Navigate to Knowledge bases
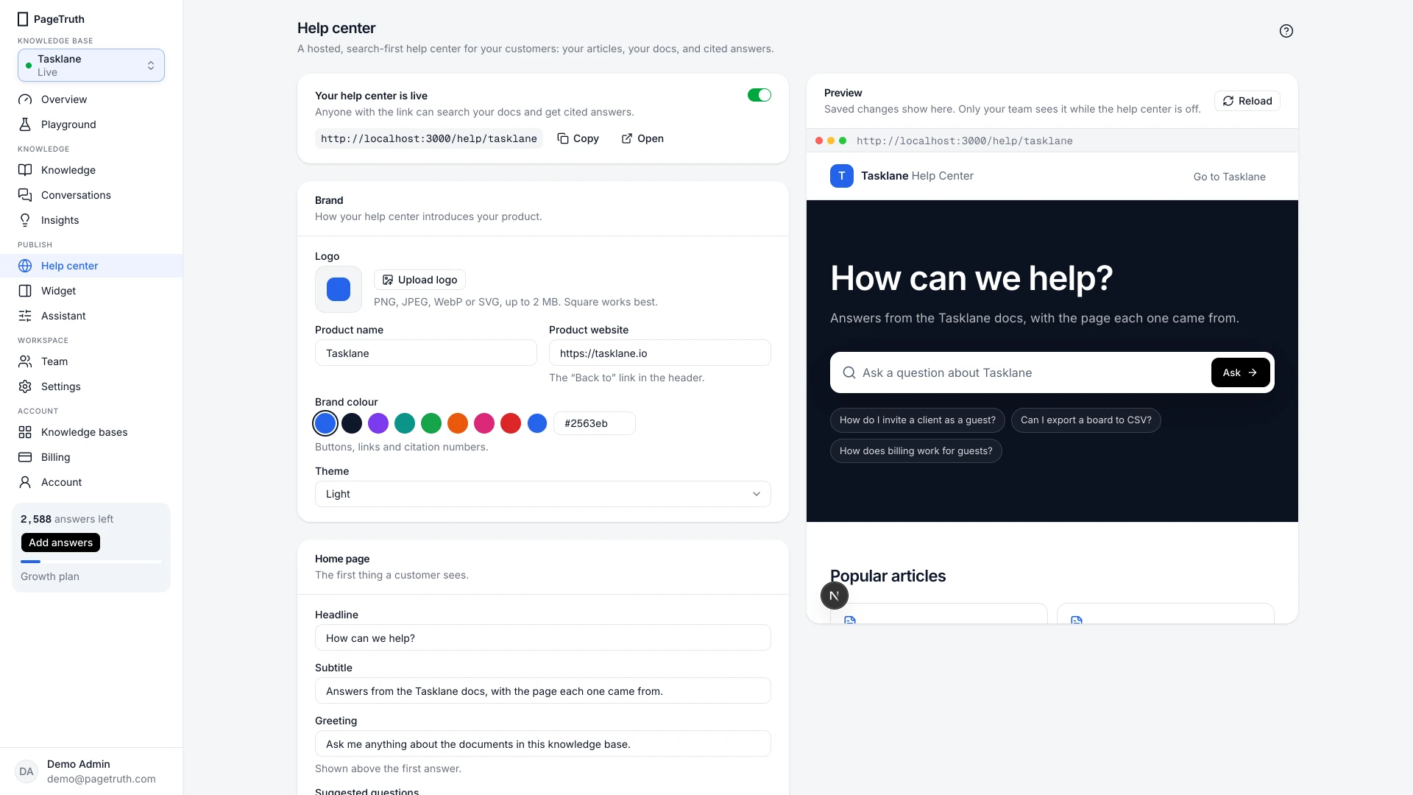 (x=91, y=432)
